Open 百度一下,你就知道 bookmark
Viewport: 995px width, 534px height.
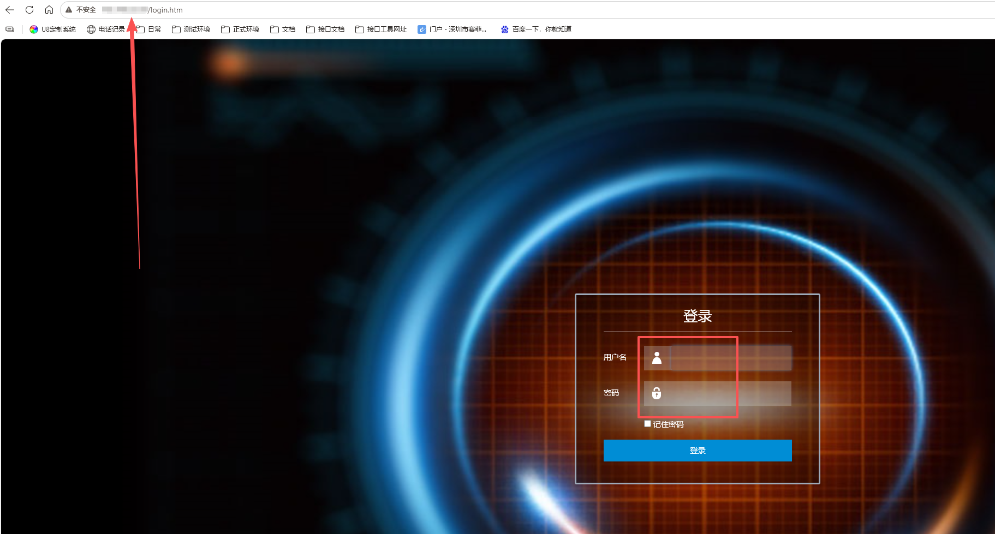click(536, 29)
